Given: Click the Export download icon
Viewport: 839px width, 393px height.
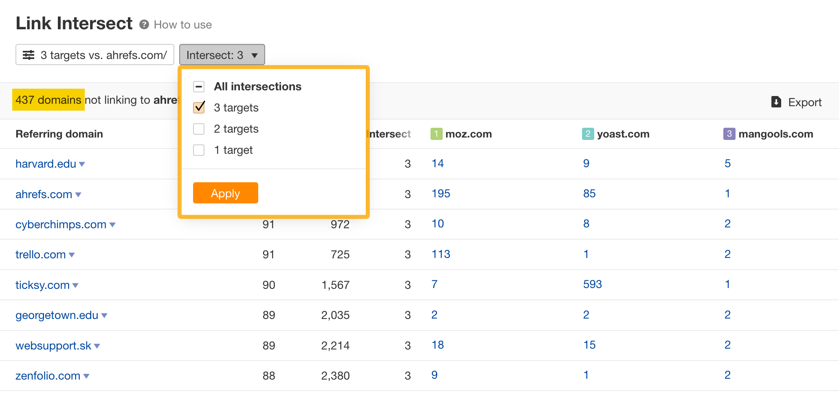Looking at the screenshot, I should pos(776,102).
